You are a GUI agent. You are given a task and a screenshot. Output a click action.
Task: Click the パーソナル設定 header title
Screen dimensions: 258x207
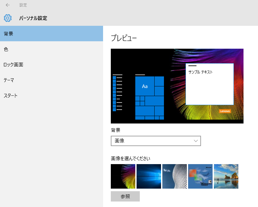[33, 18]
